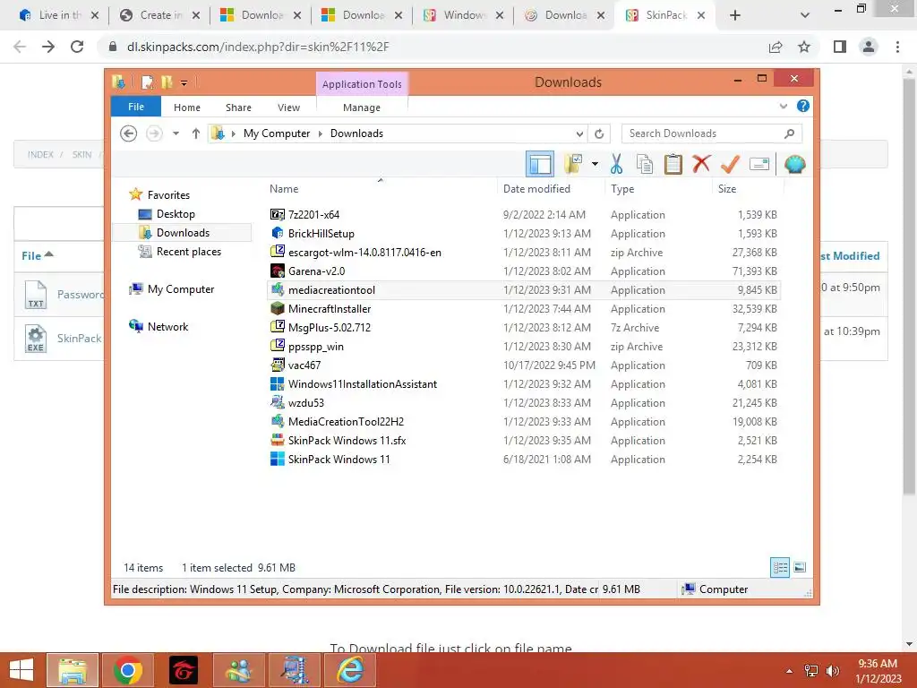The image size is (917, 688).
Task: Open the View ribbon tab
Action: (289, 107)
